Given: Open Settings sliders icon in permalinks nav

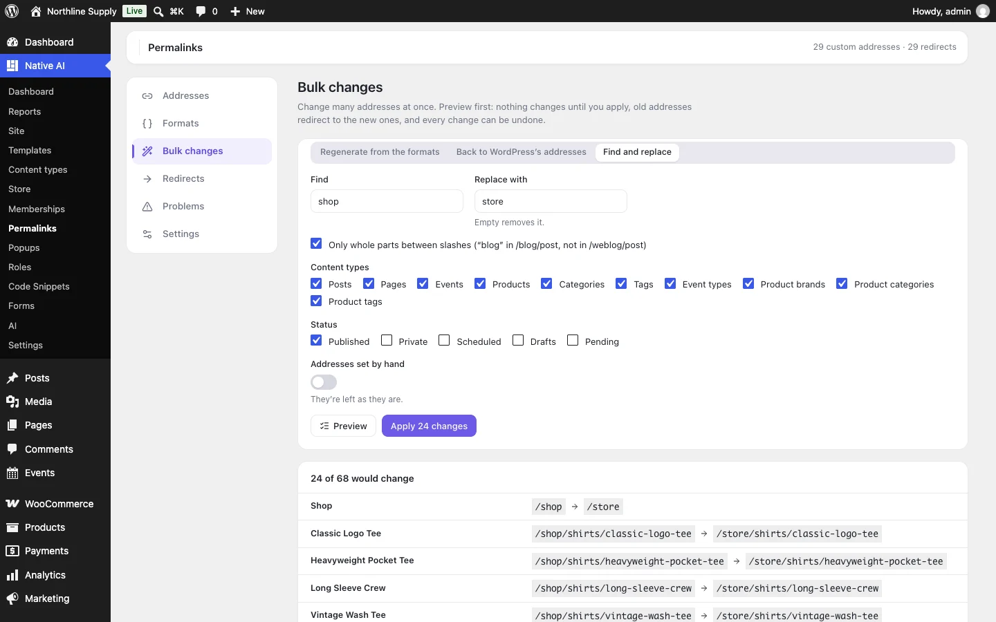Looking at the screenshot, I should tap(147, 234).
